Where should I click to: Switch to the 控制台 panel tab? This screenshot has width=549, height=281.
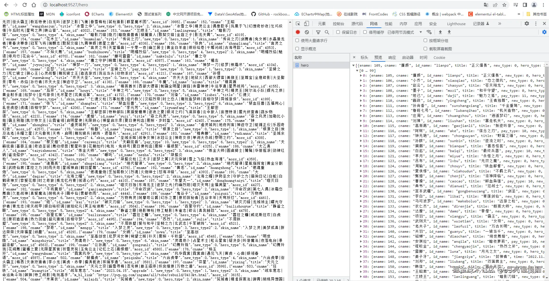338,24
